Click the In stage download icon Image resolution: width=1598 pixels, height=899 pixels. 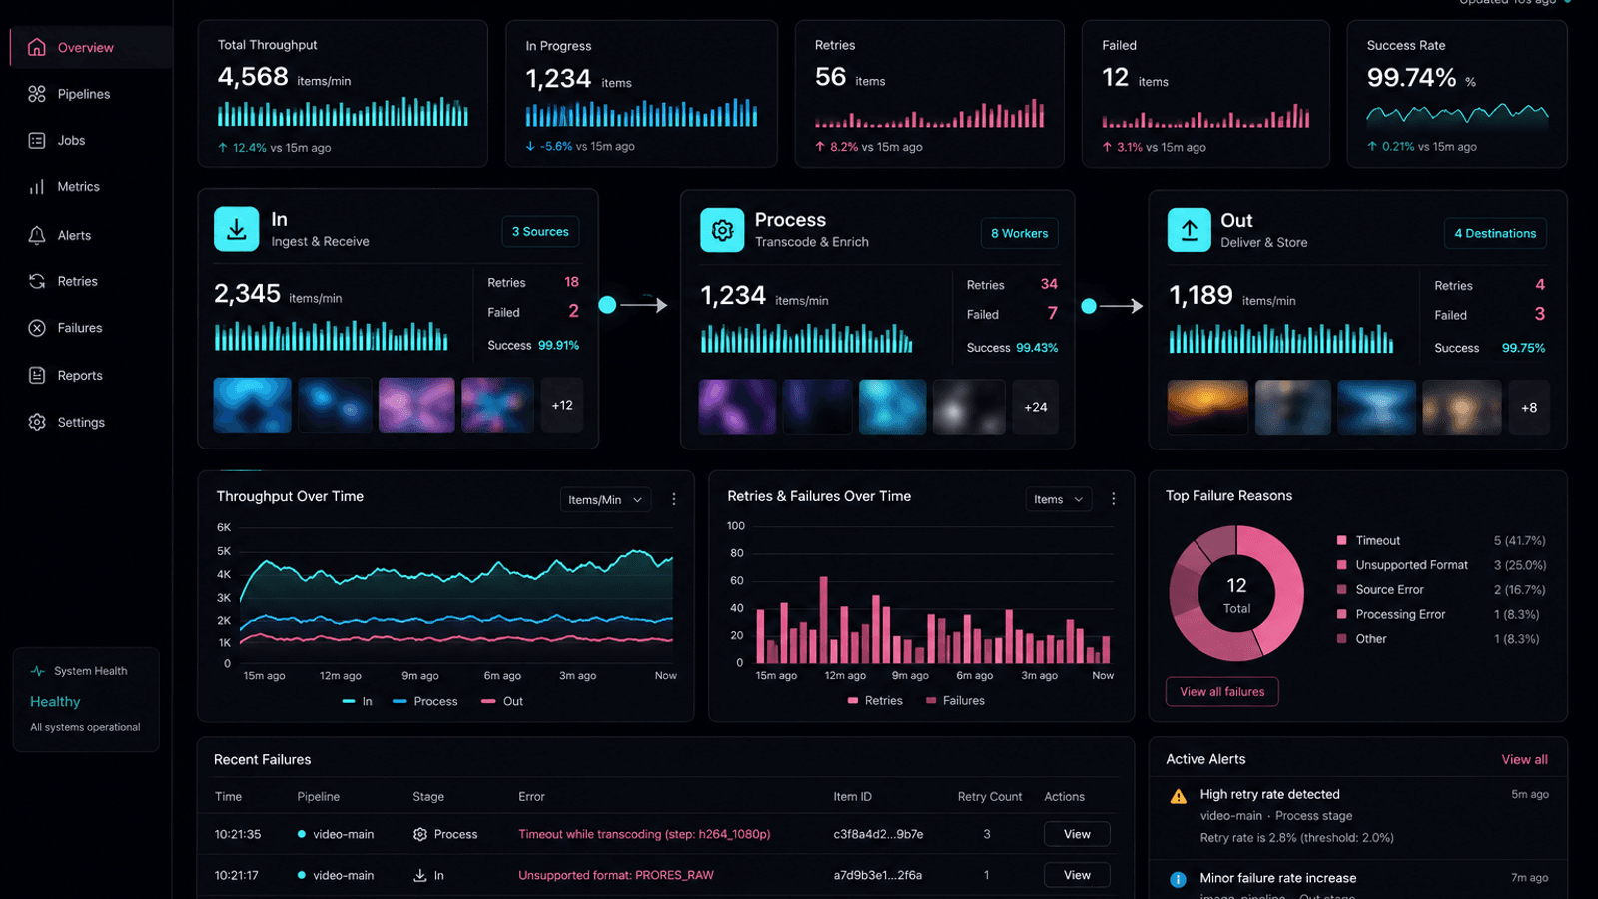(x=236, y=229)
